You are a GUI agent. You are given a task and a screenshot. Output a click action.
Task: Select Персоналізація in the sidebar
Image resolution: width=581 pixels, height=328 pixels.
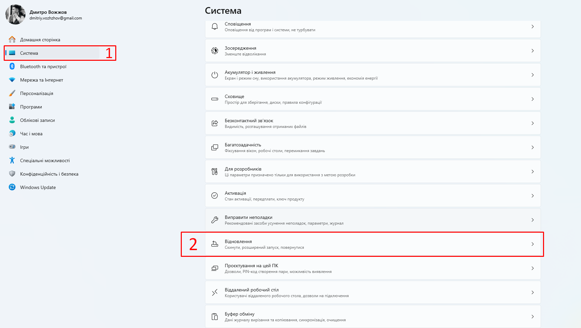click(37, 93)
